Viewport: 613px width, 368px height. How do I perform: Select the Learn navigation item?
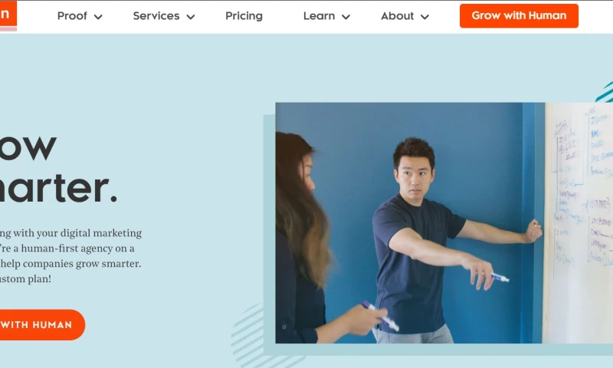[x=319, y=16]
